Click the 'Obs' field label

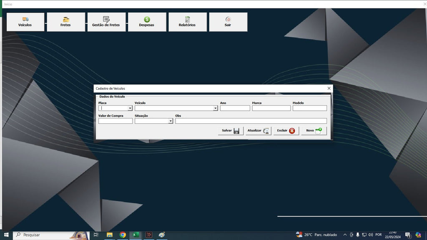point(178,116)
